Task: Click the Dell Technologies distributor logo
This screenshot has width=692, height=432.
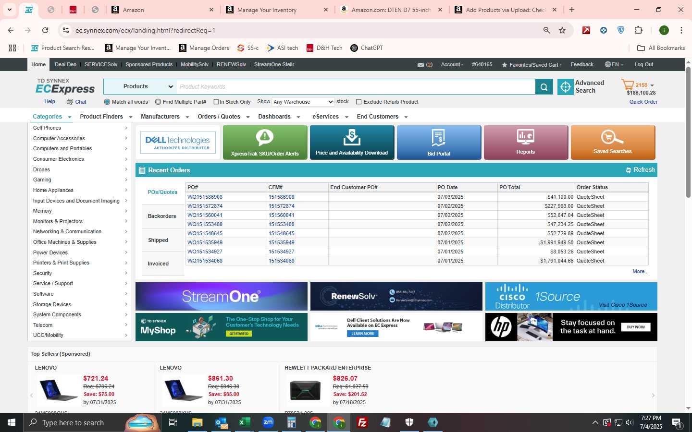Action: (x=178, y=143)
